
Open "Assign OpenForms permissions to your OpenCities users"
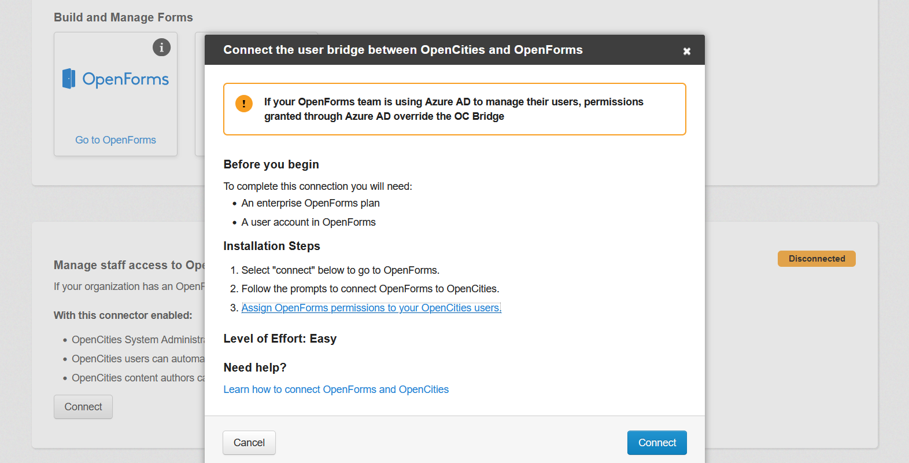point(371,307)
